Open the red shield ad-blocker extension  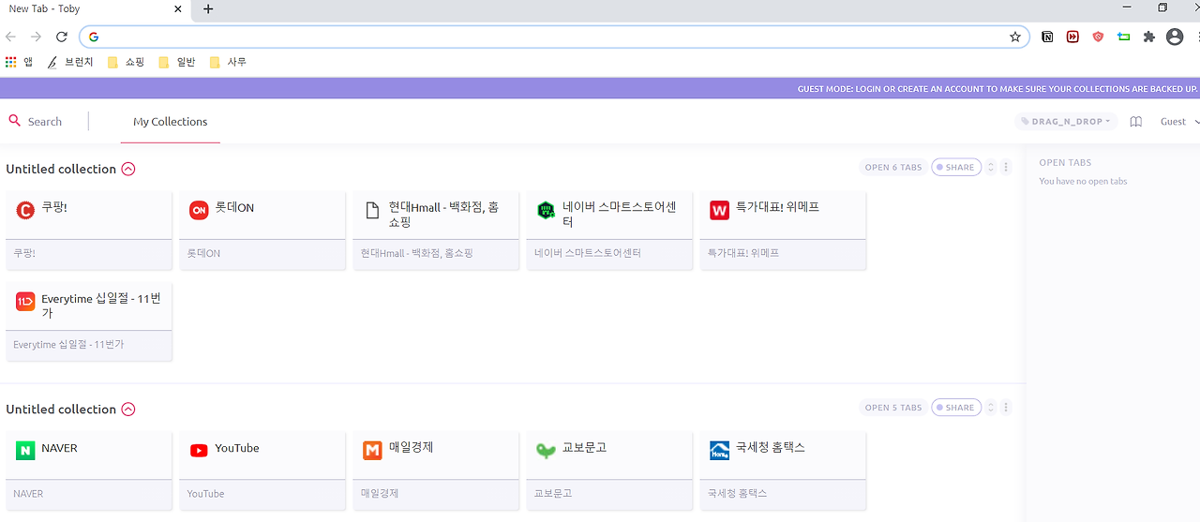tap(1098, 37)
